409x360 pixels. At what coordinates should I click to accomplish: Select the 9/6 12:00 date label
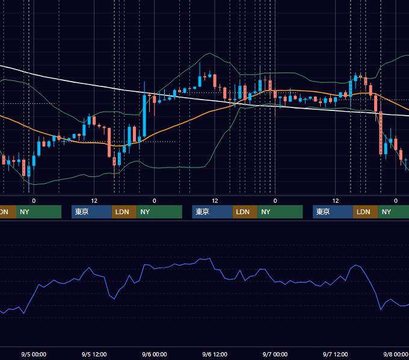(215, 354)
